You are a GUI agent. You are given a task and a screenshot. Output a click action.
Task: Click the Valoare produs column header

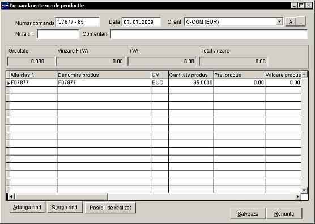[283, 75]
